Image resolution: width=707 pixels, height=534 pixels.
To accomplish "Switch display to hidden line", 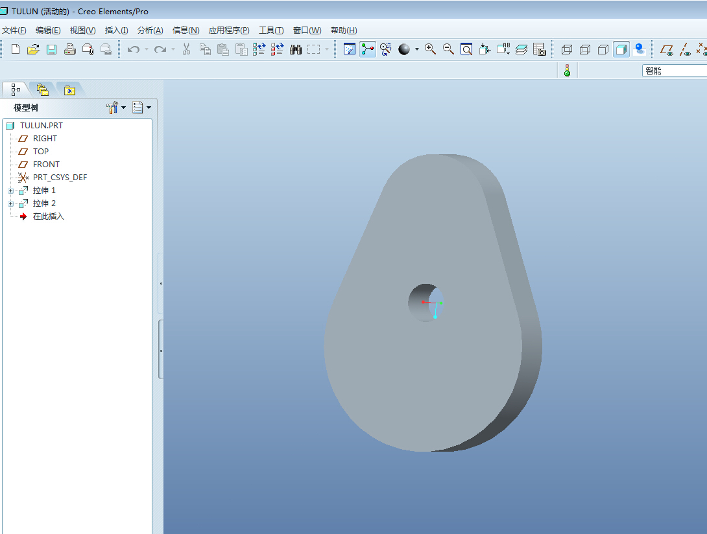I will (x=585, y=49).
